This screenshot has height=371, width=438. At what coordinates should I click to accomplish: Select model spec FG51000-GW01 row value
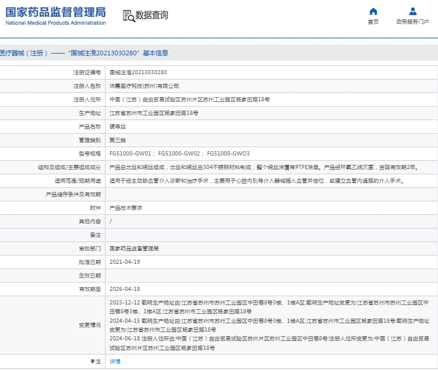point(180,154)
